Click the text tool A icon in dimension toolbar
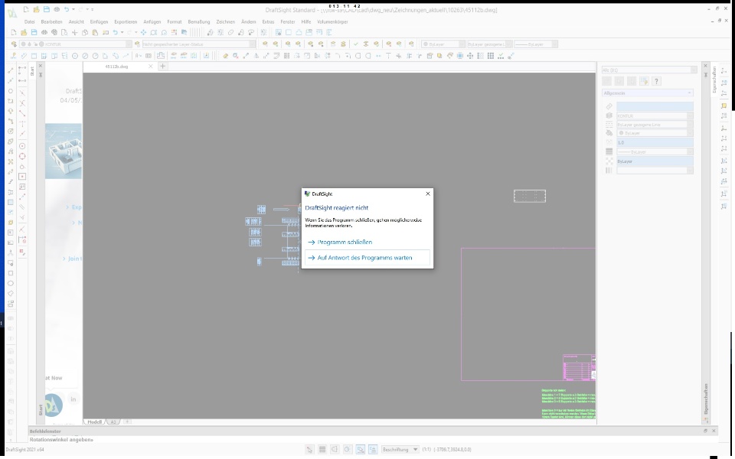Screen dimensions: 735x459 click(x=138, y=56)
